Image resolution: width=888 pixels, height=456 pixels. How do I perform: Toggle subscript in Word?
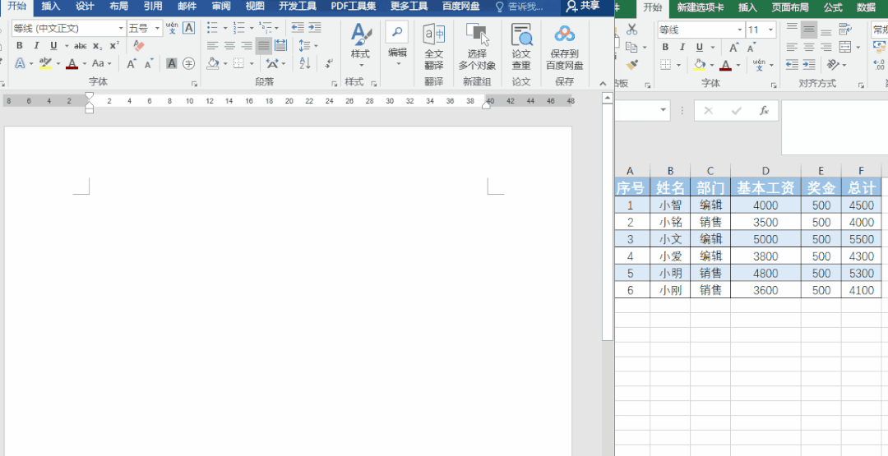tap(97, 46)
